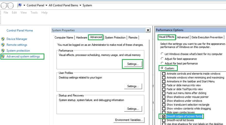Open Advanced system settings link
226x125 pixels.
click(x=23, y=57)
